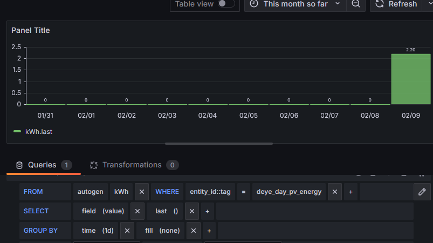Click the zoom out time range icon

pyautogui.click(x=355, y=4)
